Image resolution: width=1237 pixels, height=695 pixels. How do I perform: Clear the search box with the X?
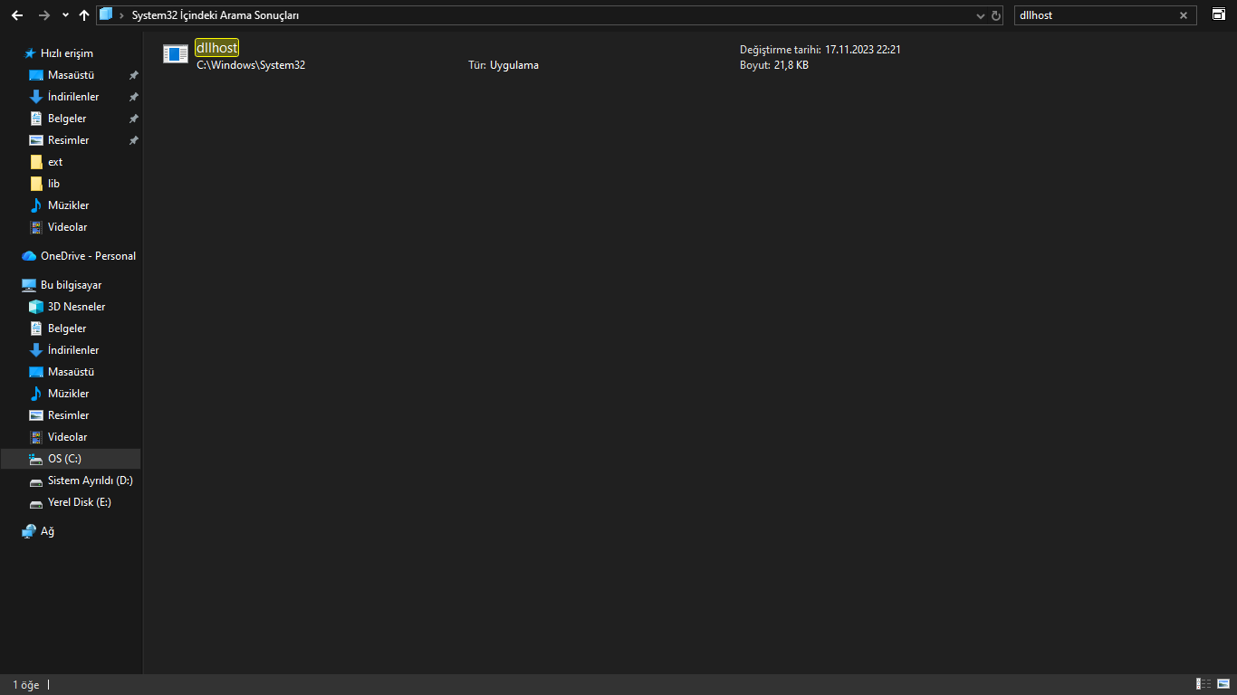(x=1184, y=15)
